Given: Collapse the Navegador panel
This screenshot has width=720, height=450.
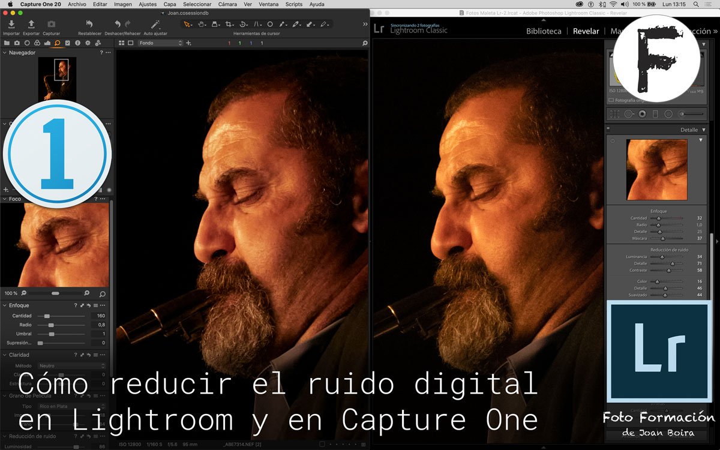Looking at the screenshot, I should click(x=5, y=53).
